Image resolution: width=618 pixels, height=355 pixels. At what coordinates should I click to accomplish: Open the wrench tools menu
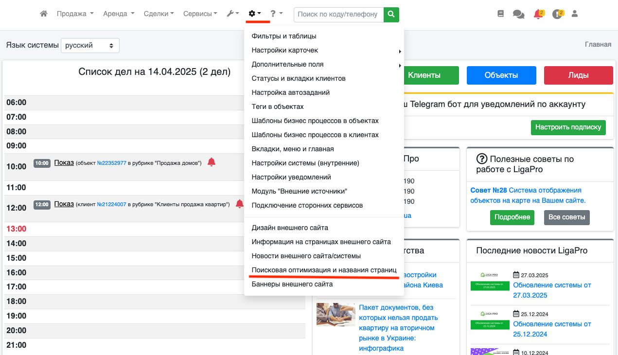click(232, 14)
